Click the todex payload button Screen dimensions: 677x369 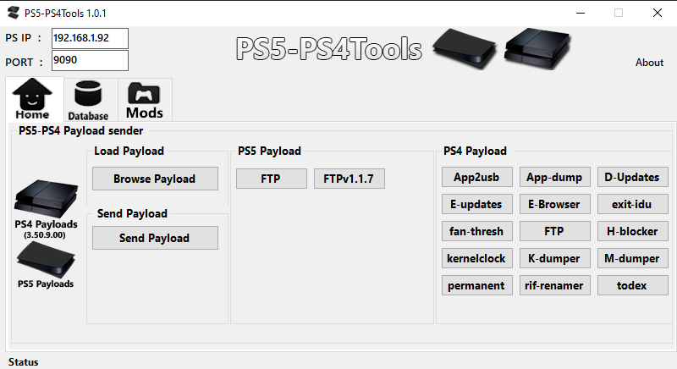632,285
